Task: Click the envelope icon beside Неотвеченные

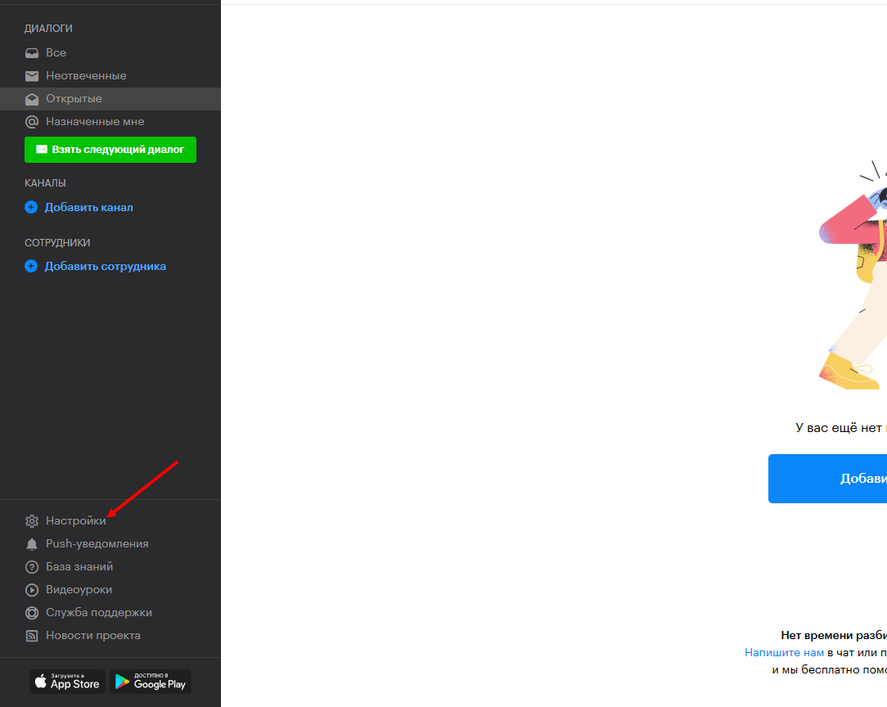Action: tap(32, 76)
